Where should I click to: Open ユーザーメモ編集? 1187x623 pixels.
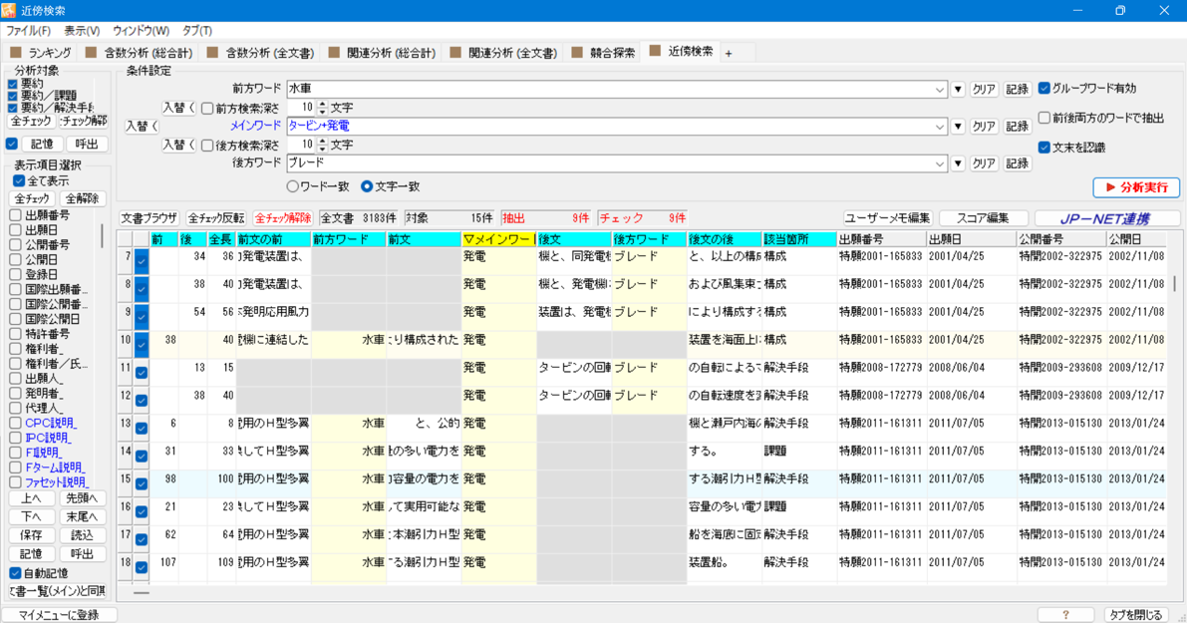[x=888, y=218]
